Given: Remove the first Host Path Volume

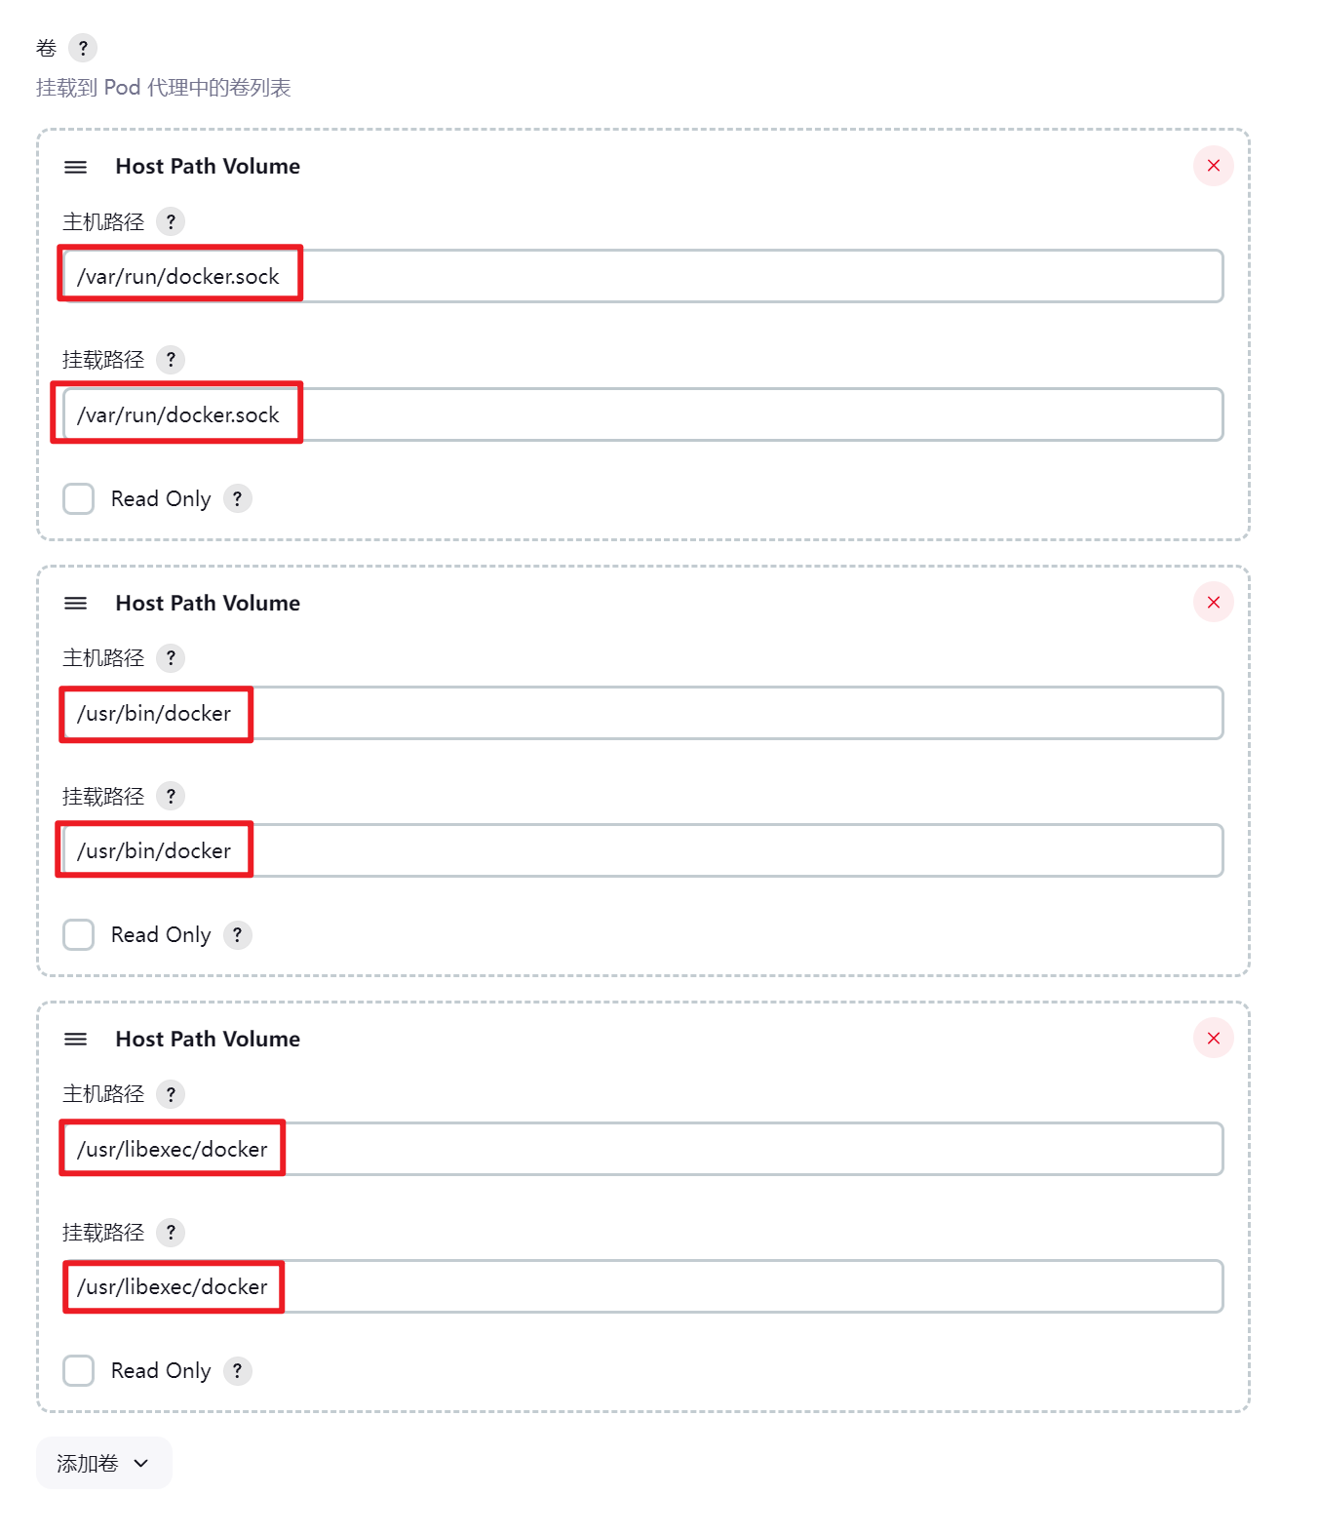Looking at the screenshot, I should coord(1213,166).
